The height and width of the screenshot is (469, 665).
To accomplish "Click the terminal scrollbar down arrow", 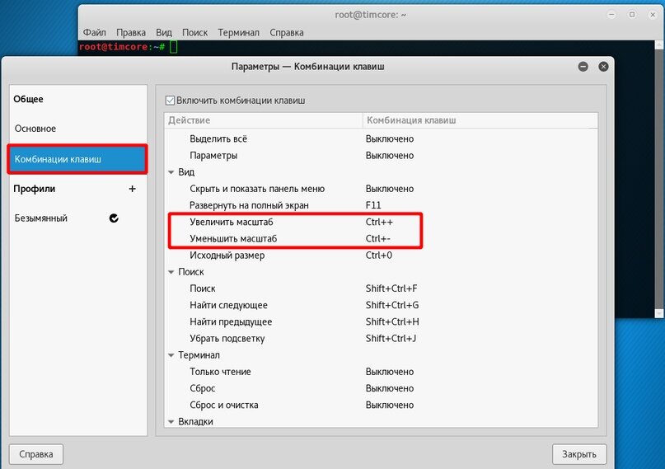I will click(x=659, y=313).
